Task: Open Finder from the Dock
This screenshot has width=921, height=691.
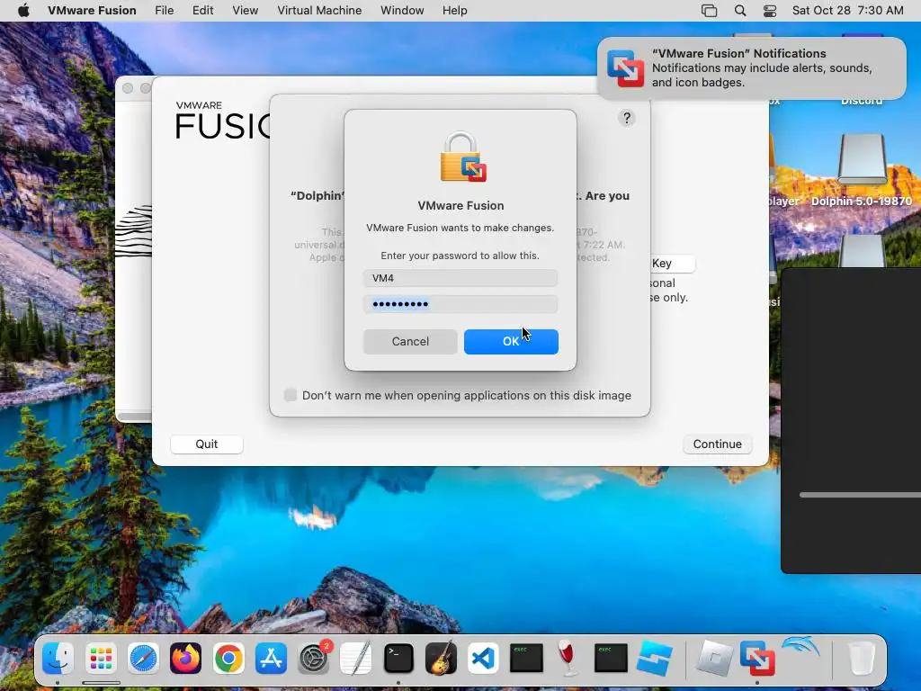Action: click(x=58, y=658)
